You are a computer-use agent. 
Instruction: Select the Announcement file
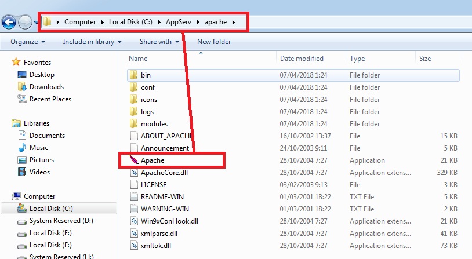click(x=165, y=148)
